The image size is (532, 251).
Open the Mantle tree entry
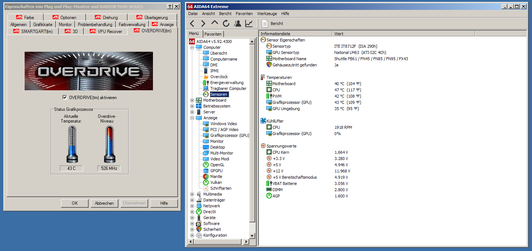[x=216, y=177]
